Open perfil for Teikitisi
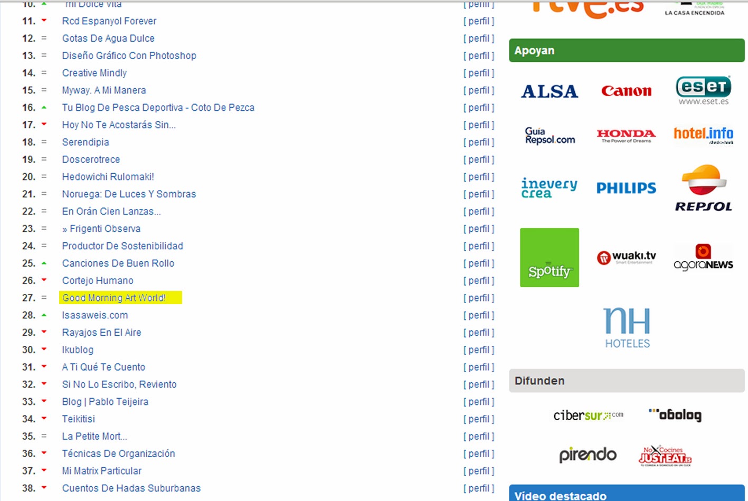The image size is (748, 501). [479, 419]
